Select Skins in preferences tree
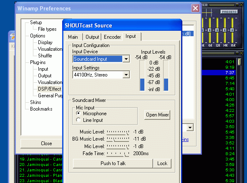Image resolution: width=247 pixels, height=183 pixels. coord(35,102)
